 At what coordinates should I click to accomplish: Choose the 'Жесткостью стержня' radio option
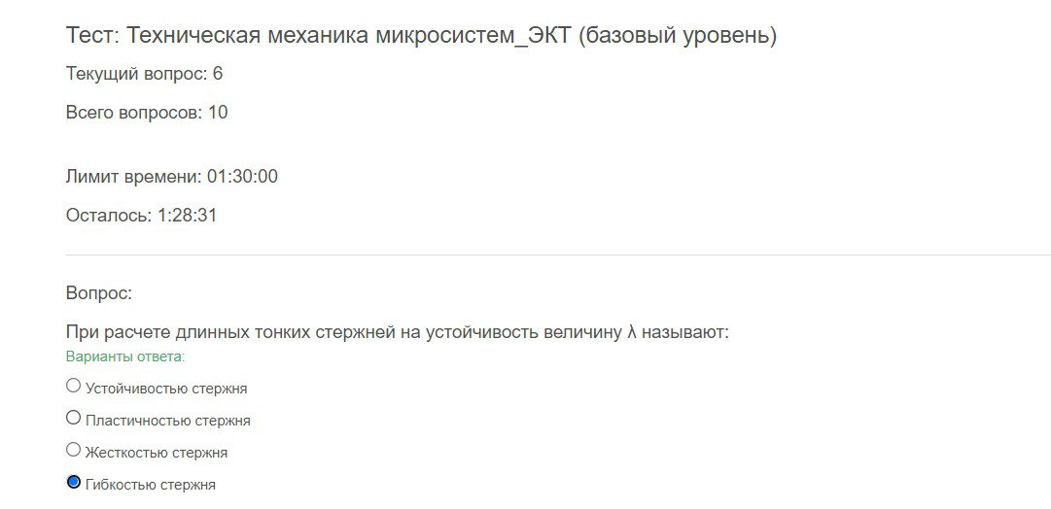coord(74,450)
